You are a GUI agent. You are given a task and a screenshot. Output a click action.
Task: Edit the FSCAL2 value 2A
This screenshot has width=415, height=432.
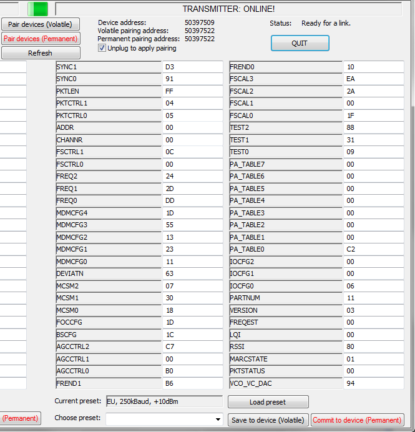tap(374, 91)
